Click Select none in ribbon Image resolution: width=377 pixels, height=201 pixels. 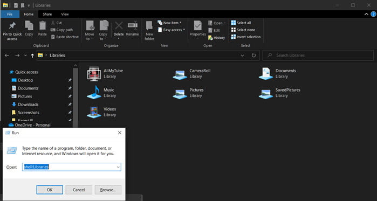[x=243, y=30]
